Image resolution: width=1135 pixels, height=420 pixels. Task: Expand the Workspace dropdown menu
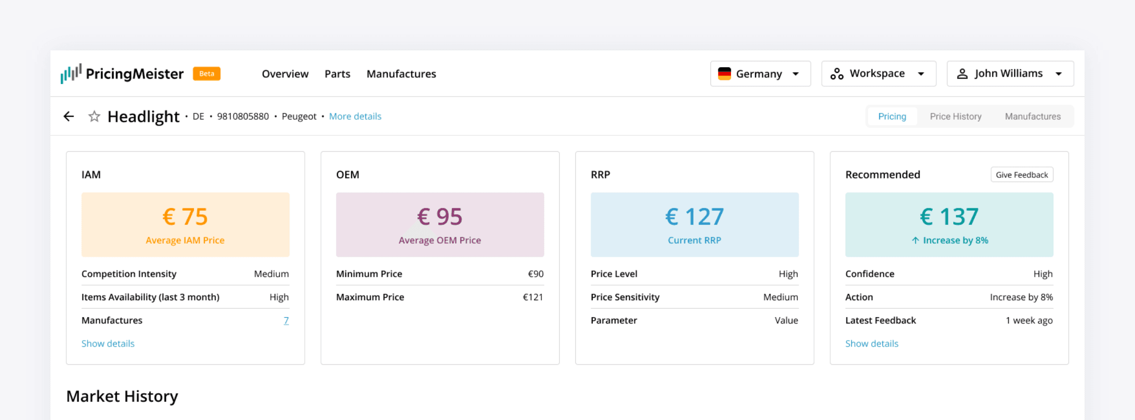pos(879,73)
